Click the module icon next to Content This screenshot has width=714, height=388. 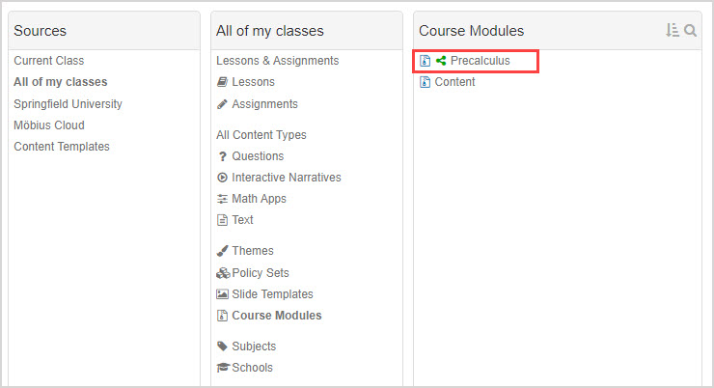point(425,82)
